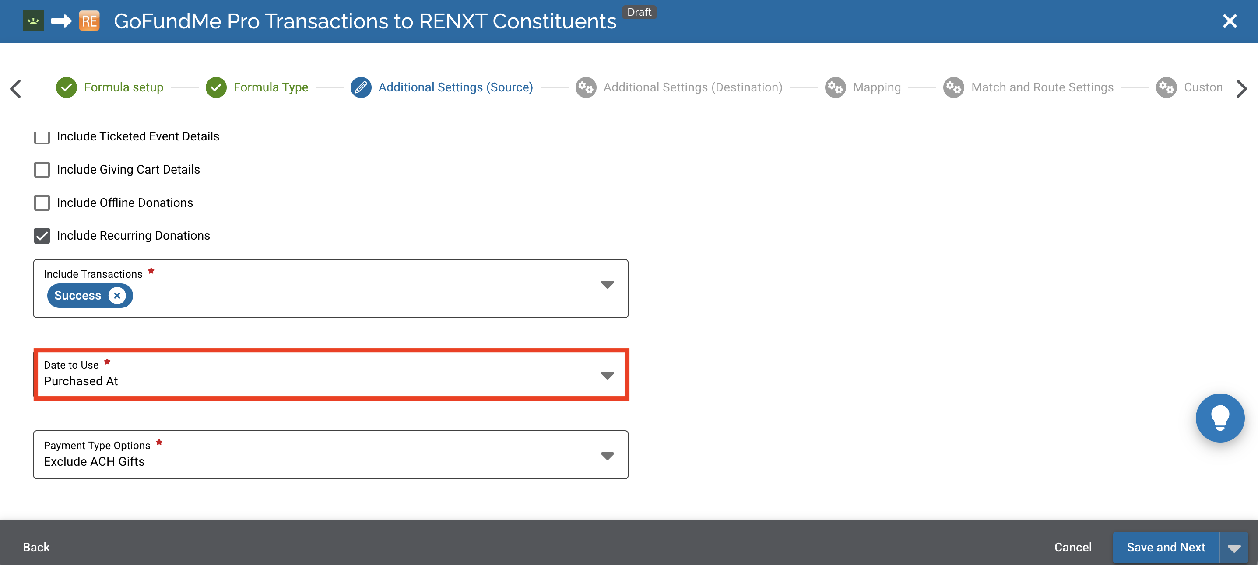The height and width of the screenshot is (565, 1258).
Task: Click the green check beside Formula setup
Action: click(x=67, y=87)
